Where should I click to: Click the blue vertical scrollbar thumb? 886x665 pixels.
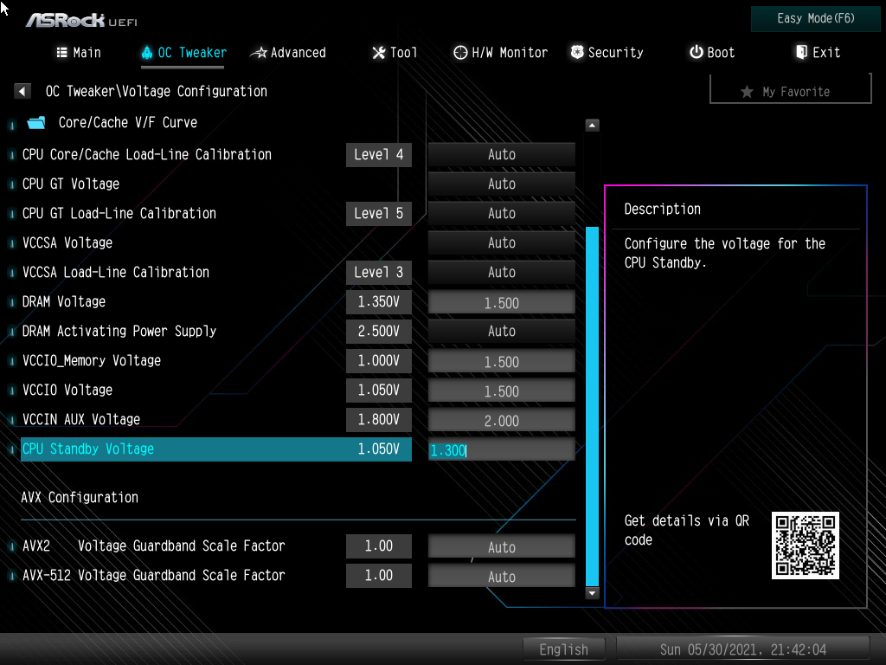592,406
